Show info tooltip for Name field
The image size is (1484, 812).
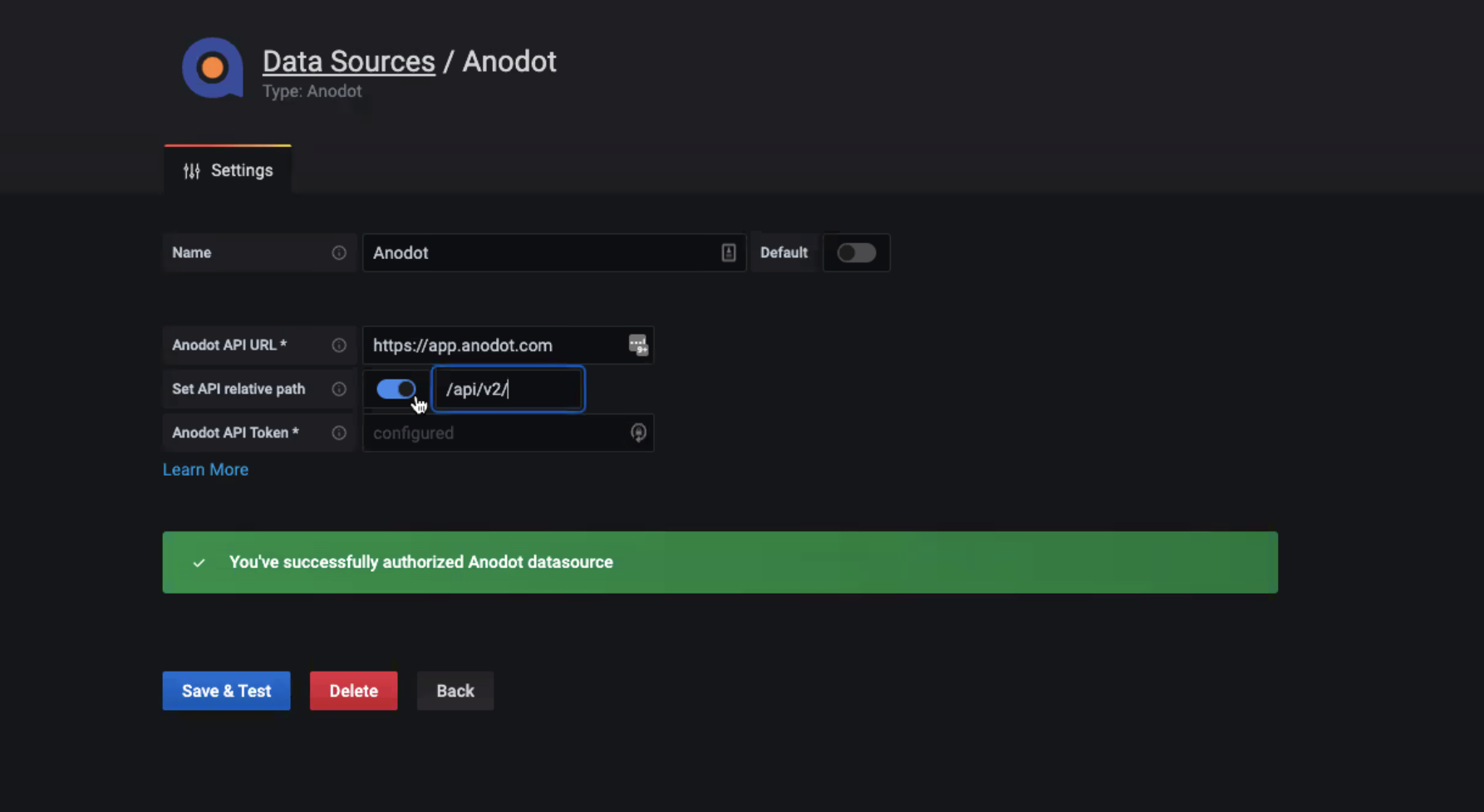click(339, 252)
